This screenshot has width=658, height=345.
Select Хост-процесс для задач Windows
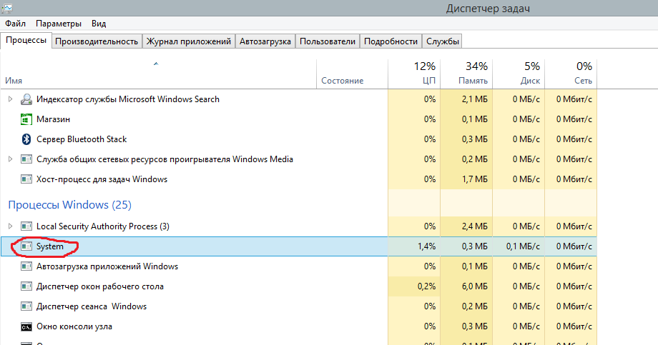102,179
